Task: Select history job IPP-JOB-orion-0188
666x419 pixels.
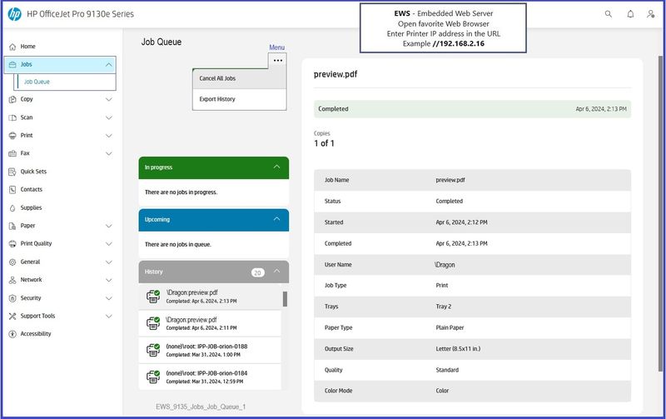Action: (210, 350)
